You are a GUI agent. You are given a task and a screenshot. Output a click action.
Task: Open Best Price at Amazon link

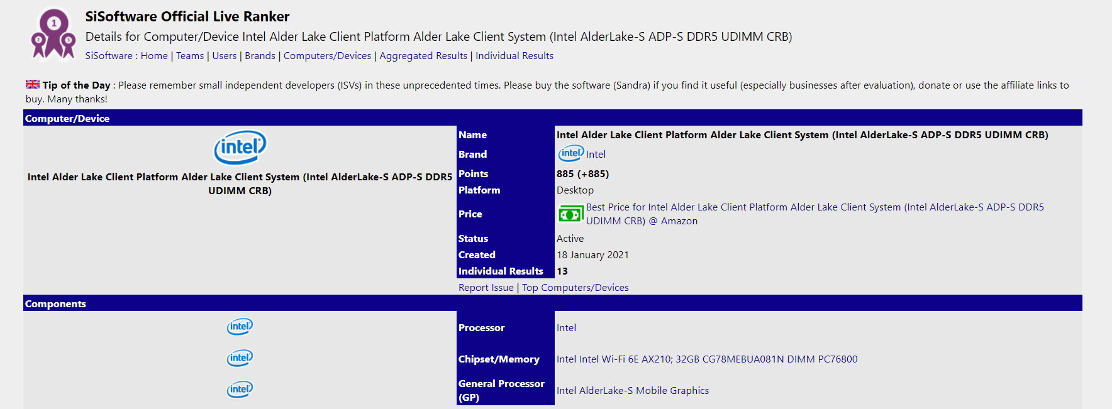[815, 214]
